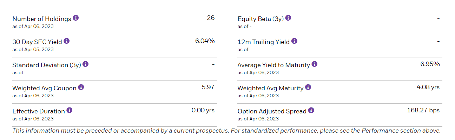Show info for Average Yield to Maturity
The image size is (455, 140).
315,64
